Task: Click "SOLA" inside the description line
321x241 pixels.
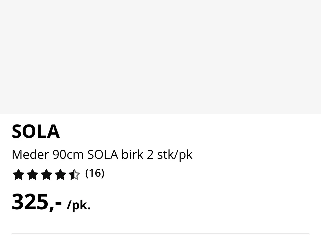Action: (x=103, y=154)
